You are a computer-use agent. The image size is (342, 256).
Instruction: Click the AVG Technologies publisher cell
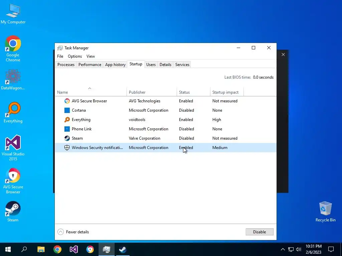[145, 101]
